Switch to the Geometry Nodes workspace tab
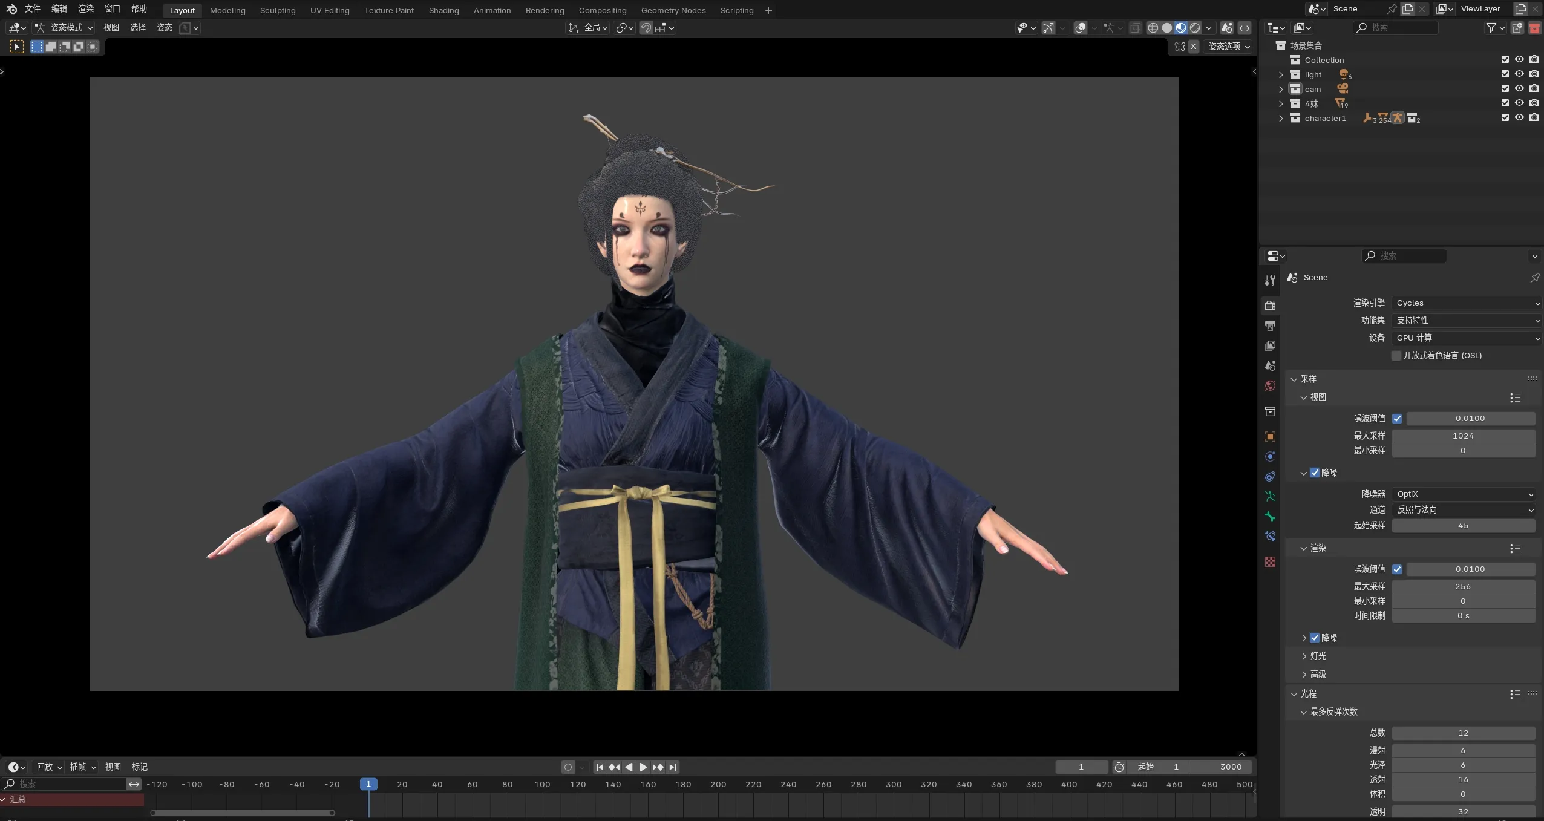Screen dimensions: 1544x821 coord(673,10)
